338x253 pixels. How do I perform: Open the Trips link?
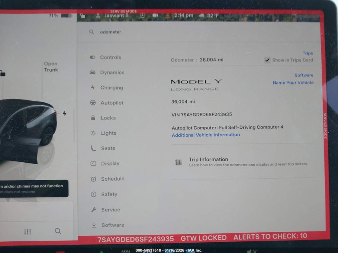click(308, 53)
